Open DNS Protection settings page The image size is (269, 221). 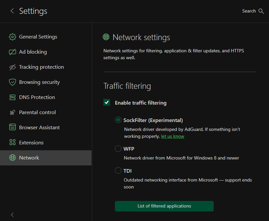pyautogui.click(x=36, y=97)
